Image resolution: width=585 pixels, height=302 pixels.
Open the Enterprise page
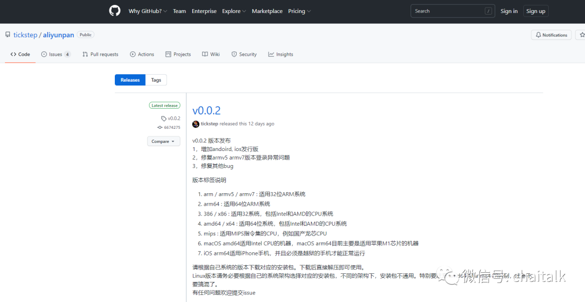204,11
